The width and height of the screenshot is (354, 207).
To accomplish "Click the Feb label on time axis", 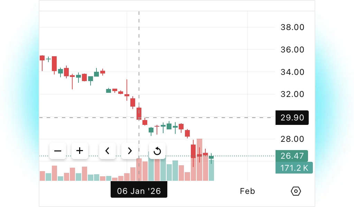I will 248,191.
